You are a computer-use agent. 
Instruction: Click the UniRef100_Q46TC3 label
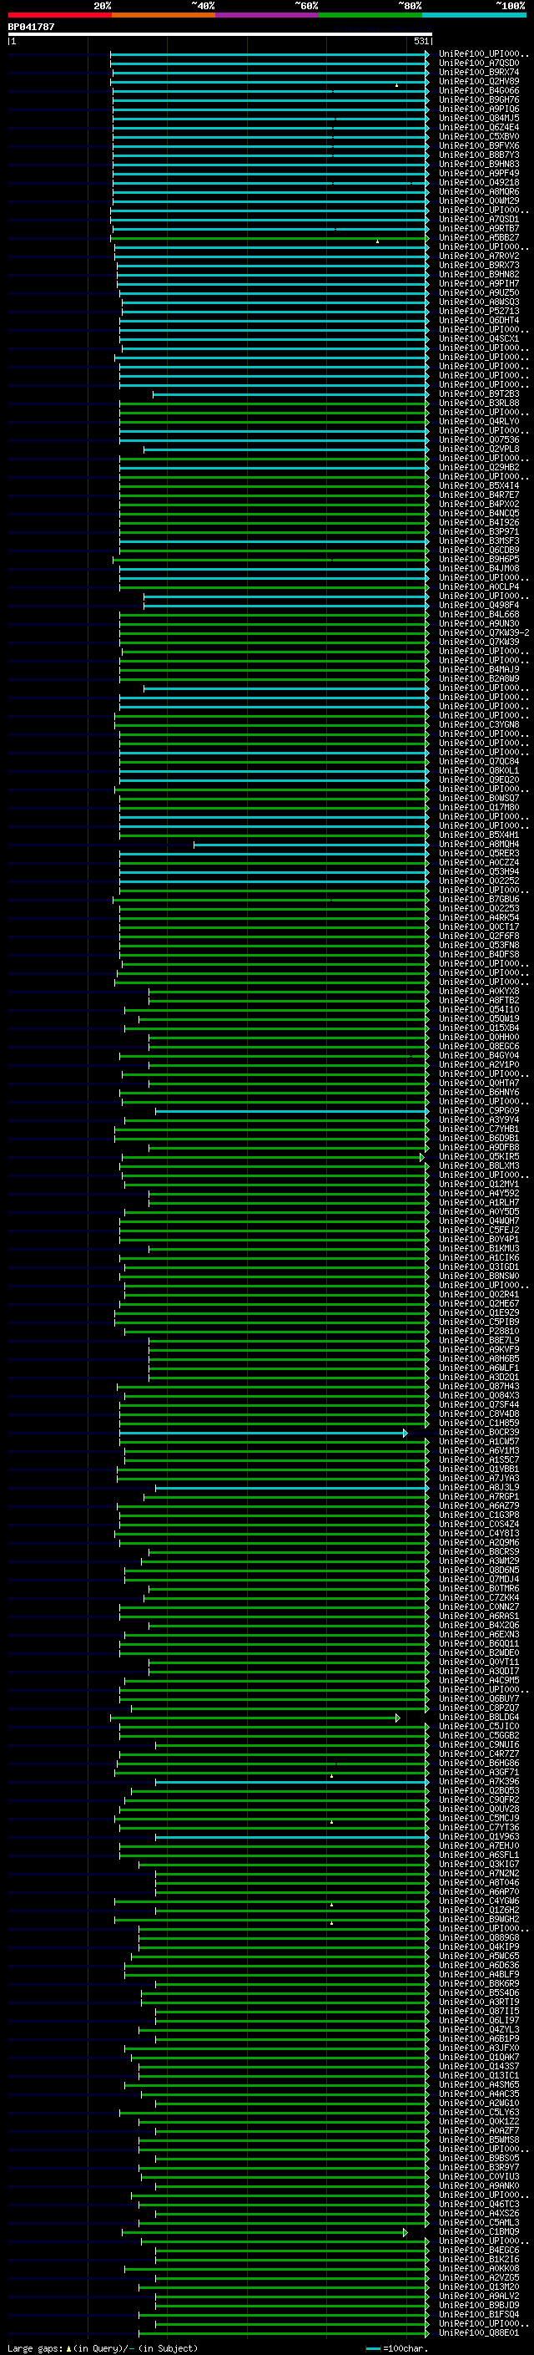click(479, 2205)
